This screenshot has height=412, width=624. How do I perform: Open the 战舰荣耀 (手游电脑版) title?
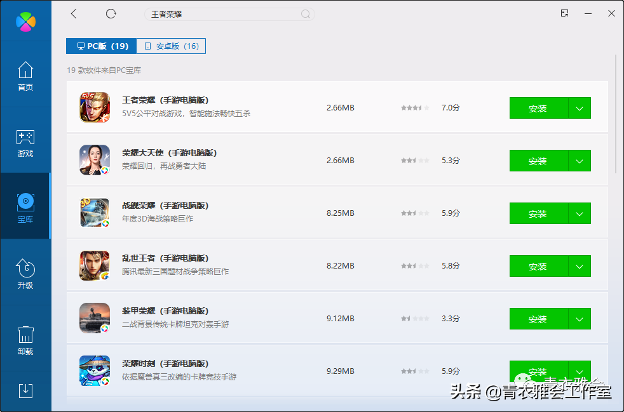click(165, 206)
